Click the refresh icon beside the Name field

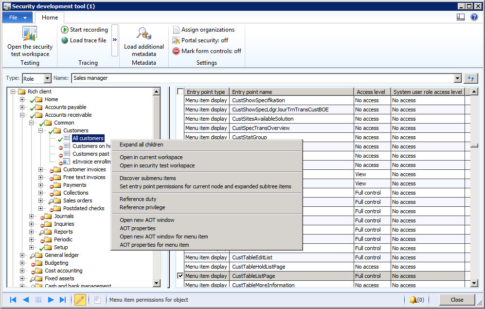pos(470,78)
